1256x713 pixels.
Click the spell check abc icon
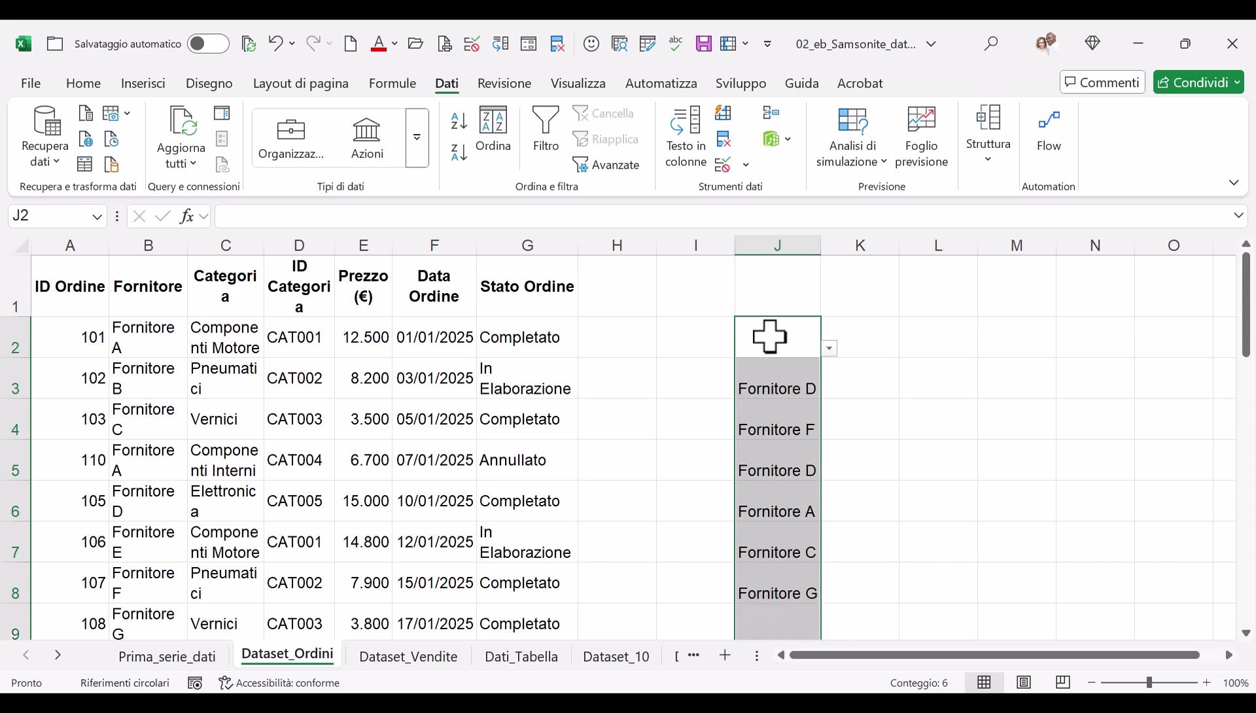click(x=676, y=44)
